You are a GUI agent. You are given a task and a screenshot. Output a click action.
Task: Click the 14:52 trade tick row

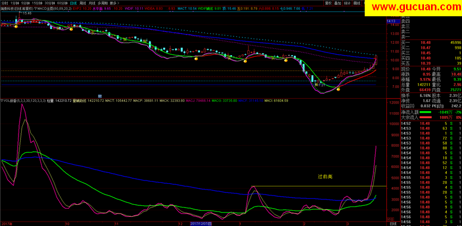click(x=431, y=124)
